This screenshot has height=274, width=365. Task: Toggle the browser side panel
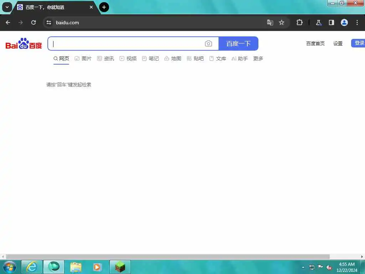click(331, 22)
